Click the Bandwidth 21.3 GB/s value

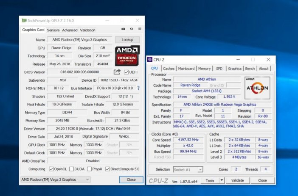[122, 120]
